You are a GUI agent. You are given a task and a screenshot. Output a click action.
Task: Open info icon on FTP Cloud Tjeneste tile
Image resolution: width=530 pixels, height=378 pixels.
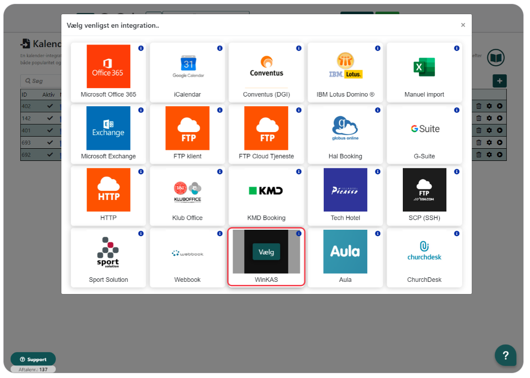[x=299, y=110]
